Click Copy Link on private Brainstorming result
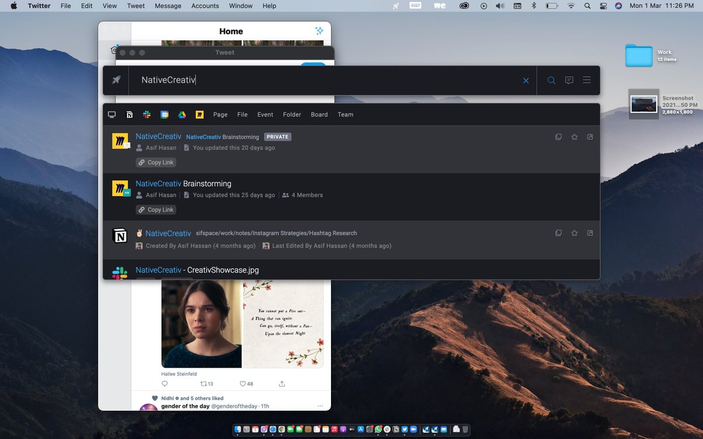 [x=156, y=162]
